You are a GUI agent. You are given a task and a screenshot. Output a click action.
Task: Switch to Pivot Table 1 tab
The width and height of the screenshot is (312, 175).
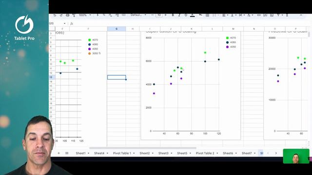(122, 153)
